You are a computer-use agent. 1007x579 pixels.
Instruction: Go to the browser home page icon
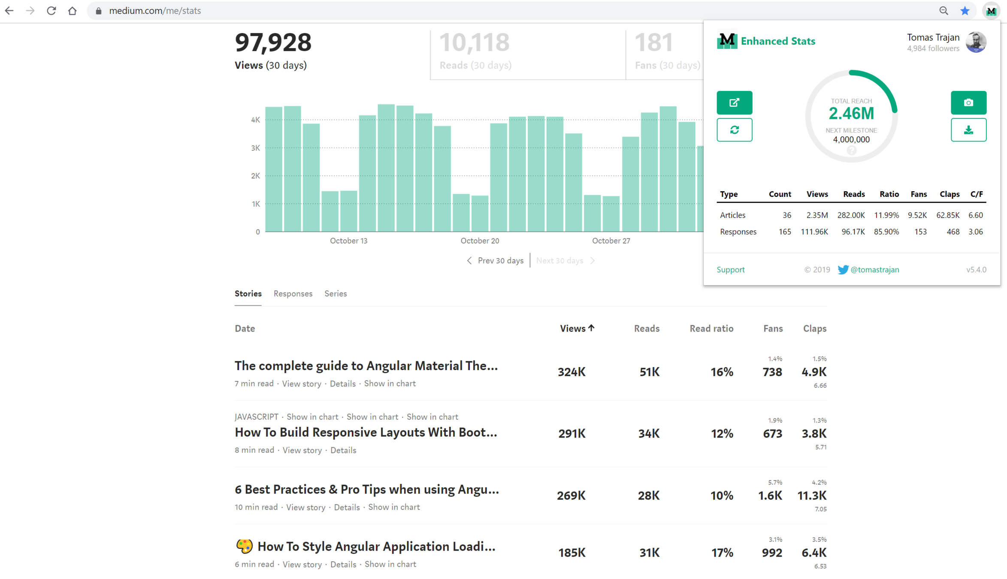point(72,11)
